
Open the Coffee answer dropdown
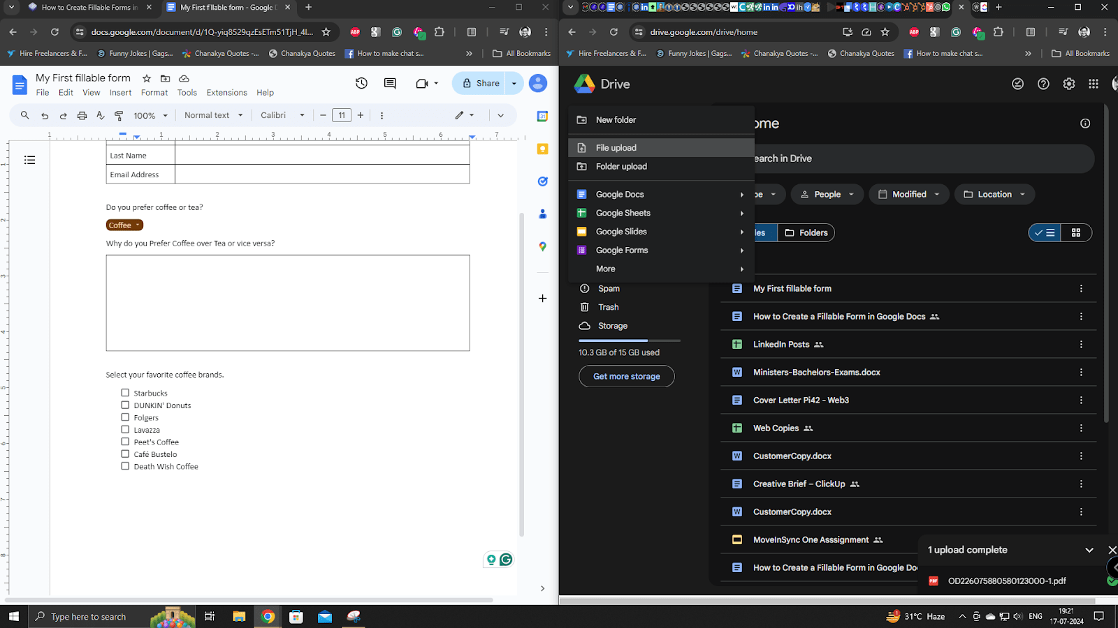(x=124, y=225)
